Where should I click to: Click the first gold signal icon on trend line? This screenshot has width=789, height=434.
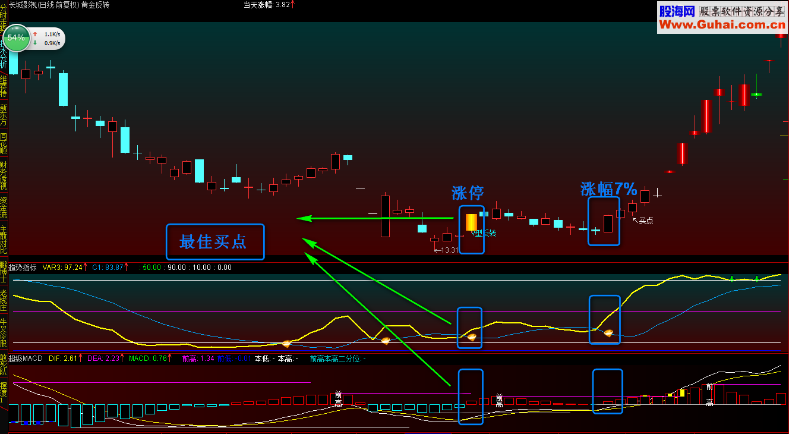(286, 344)
